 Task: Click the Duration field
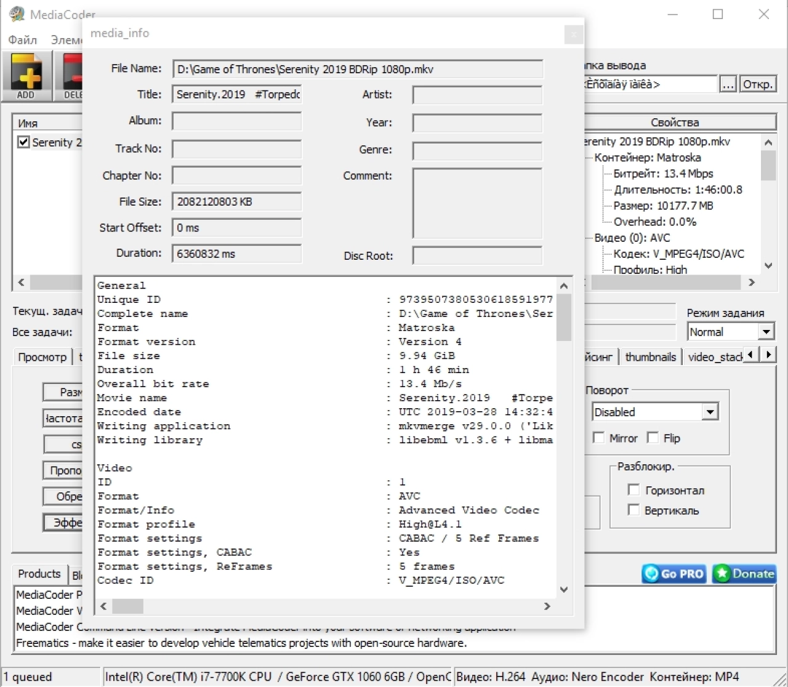237,254
